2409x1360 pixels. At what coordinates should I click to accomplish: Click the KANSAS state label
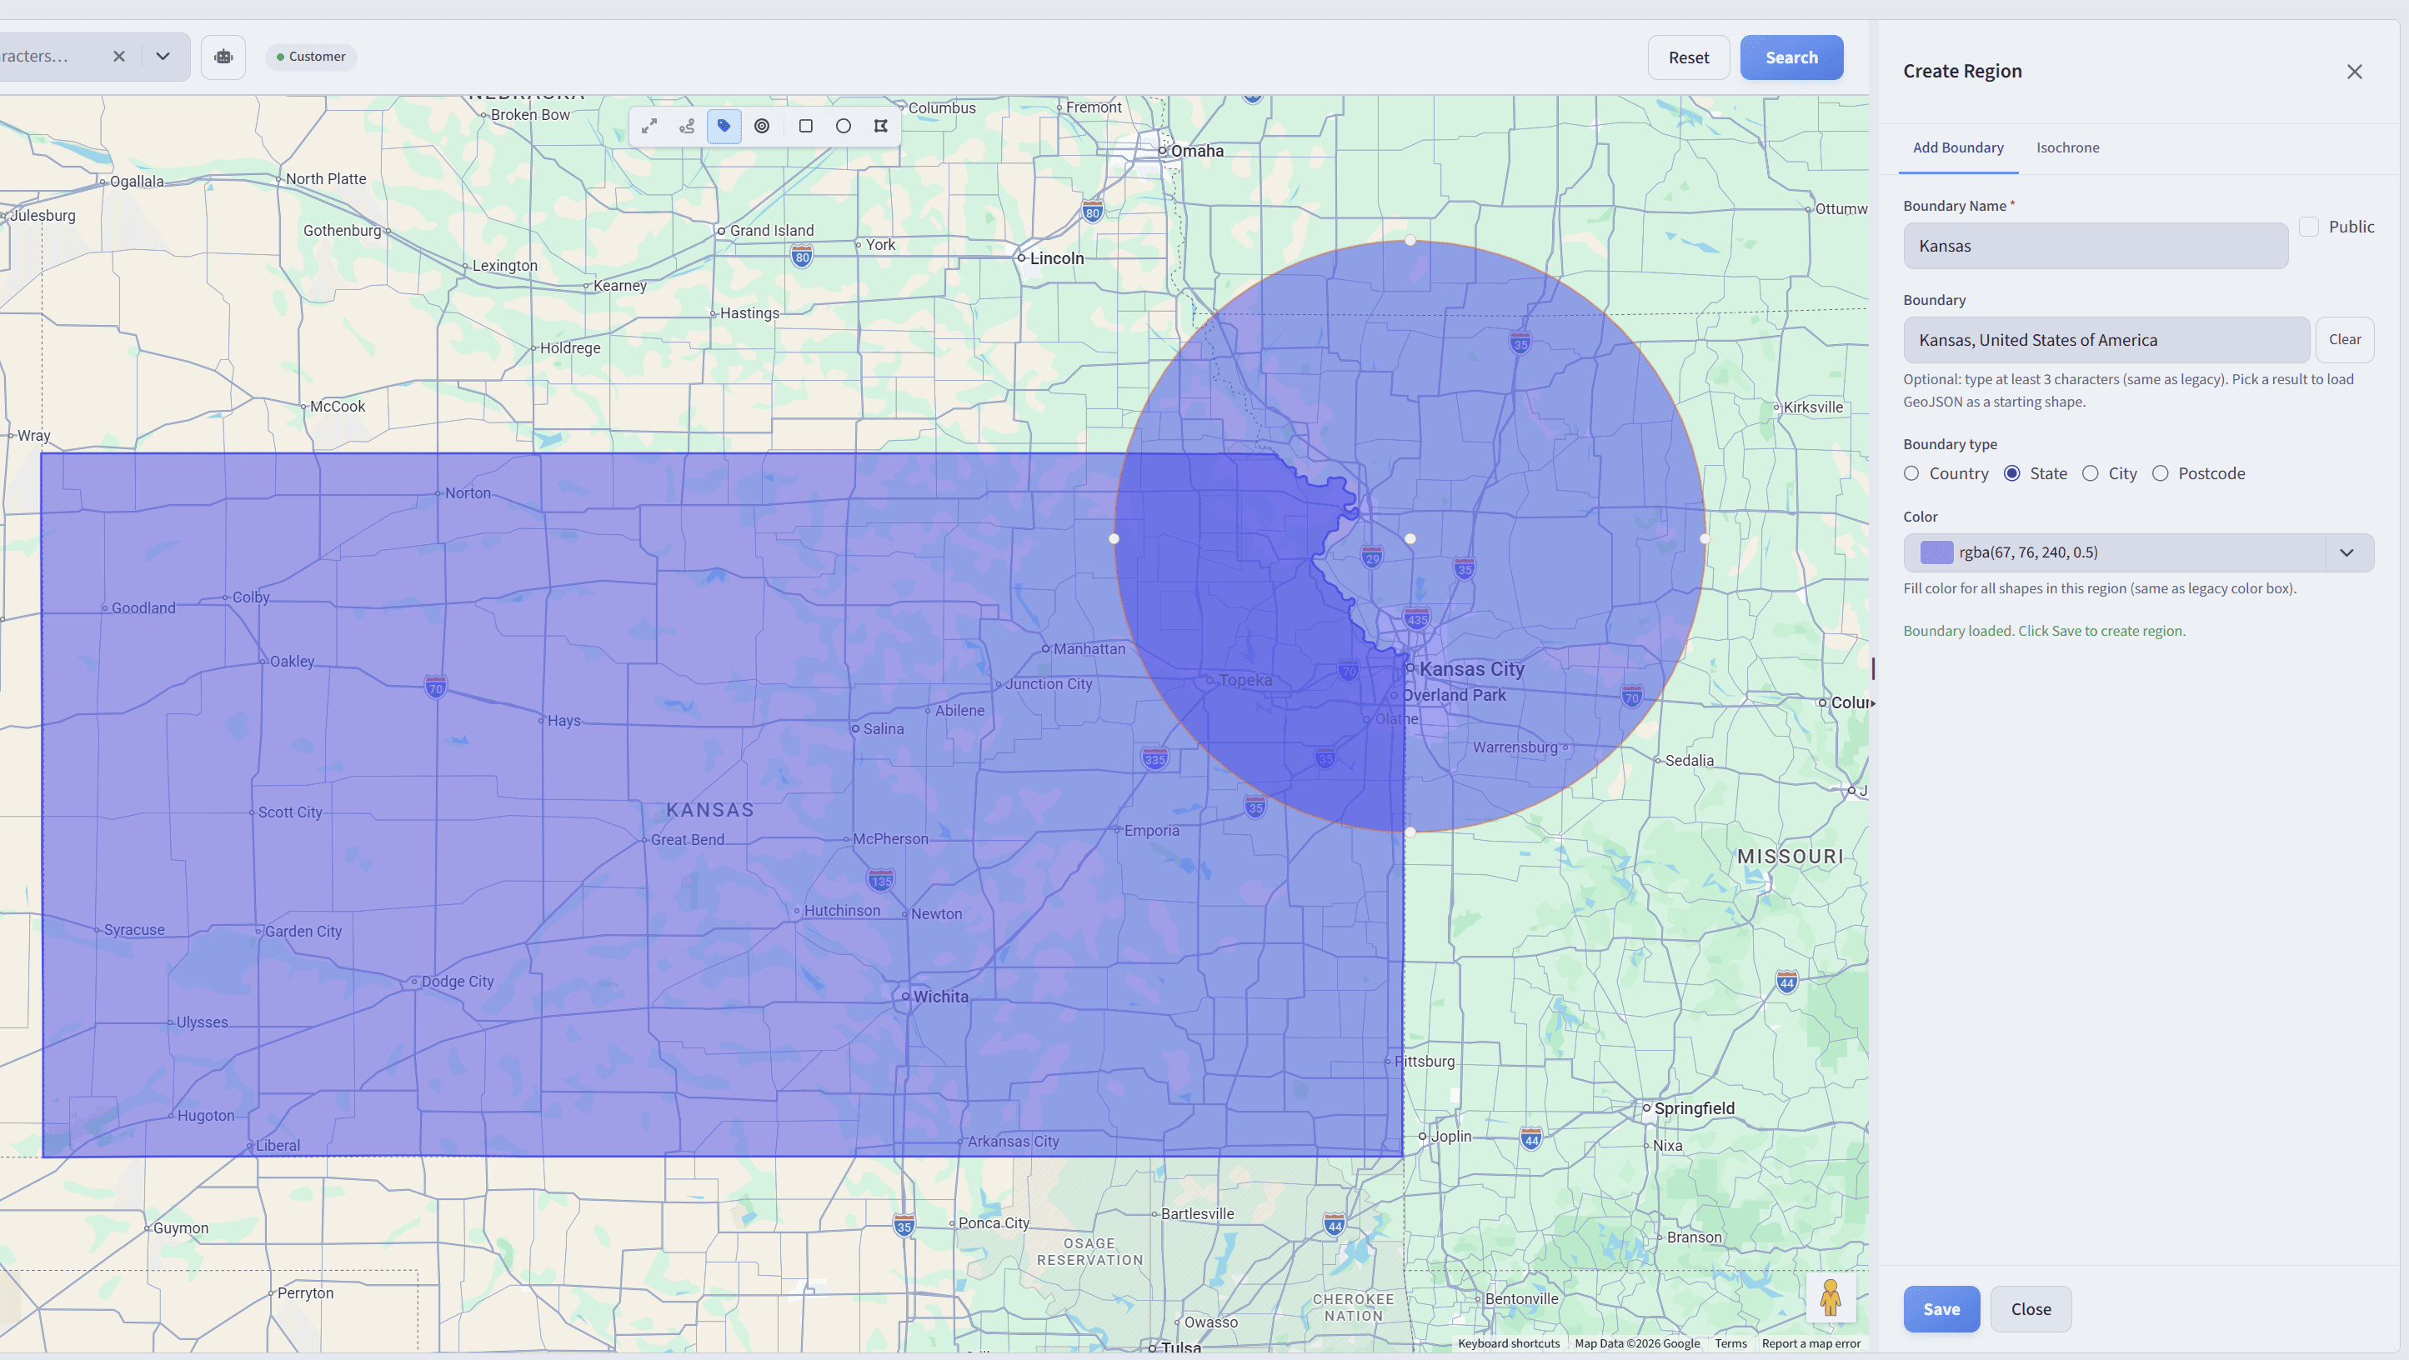click(710, 810)
